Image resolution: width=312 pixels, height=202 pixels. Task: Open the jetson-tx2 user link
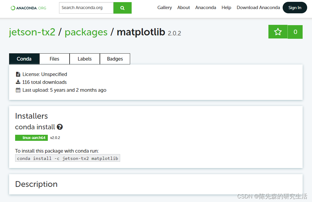click(32, 32)
